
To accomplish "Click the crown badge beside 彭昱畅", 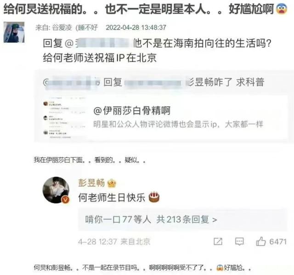I will coord(112,183).
